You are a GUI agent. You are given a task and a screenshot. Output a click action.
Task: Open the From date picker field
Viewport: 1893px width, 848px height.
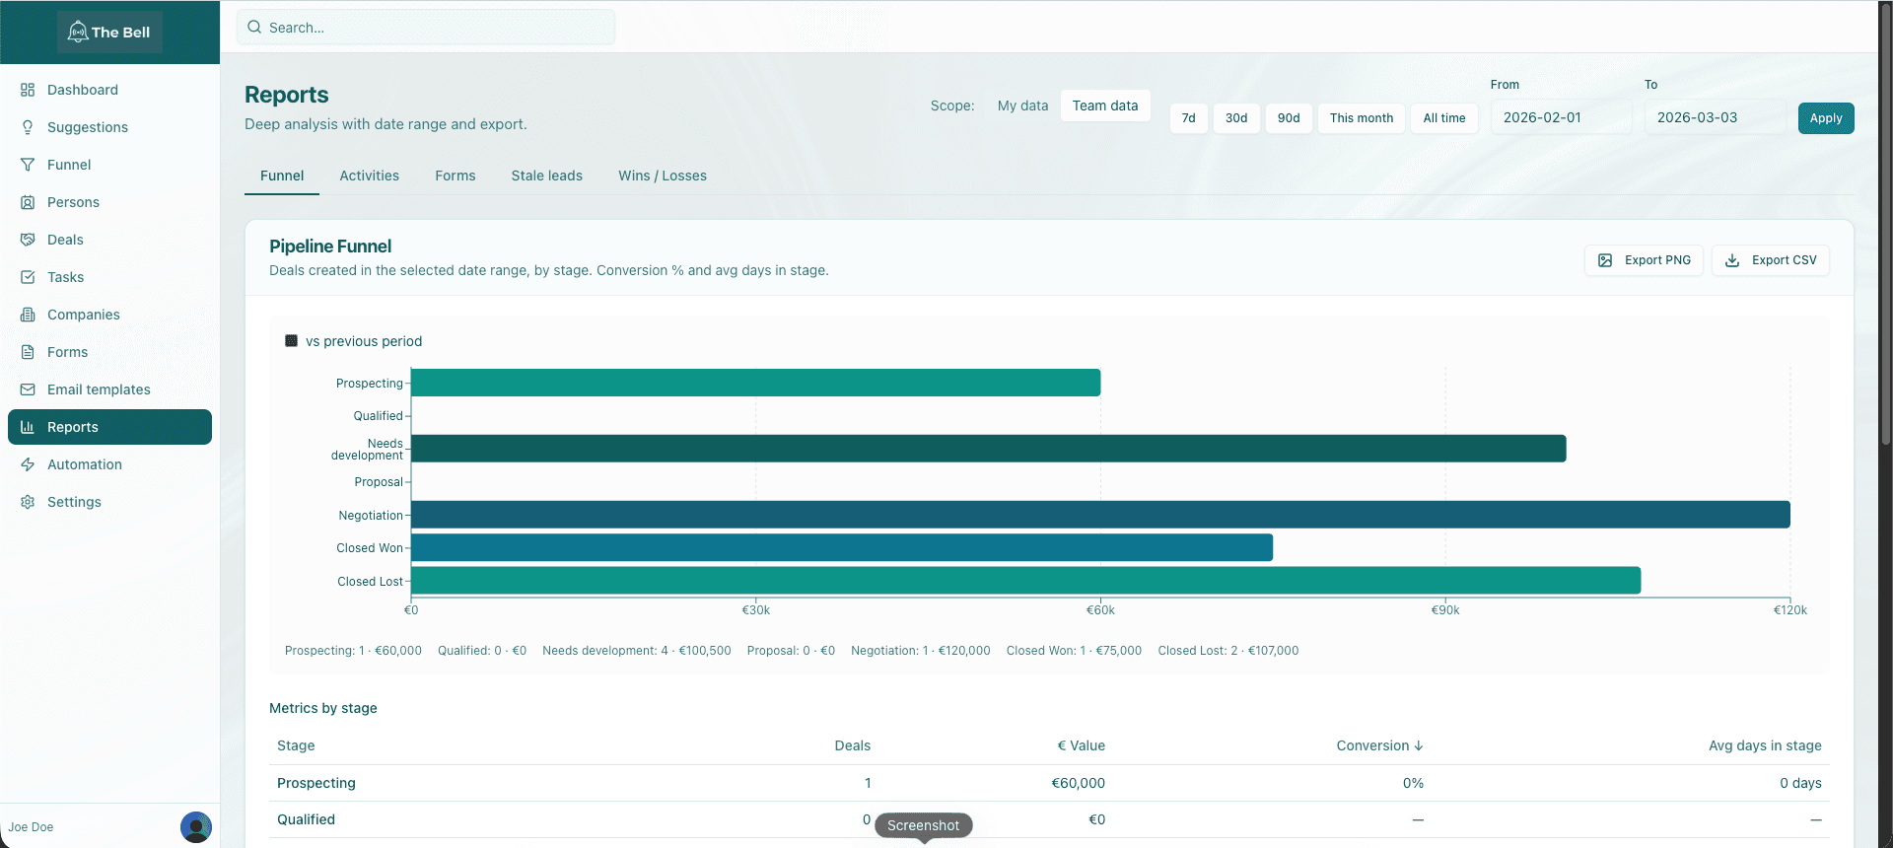[x=1561, y=117]
